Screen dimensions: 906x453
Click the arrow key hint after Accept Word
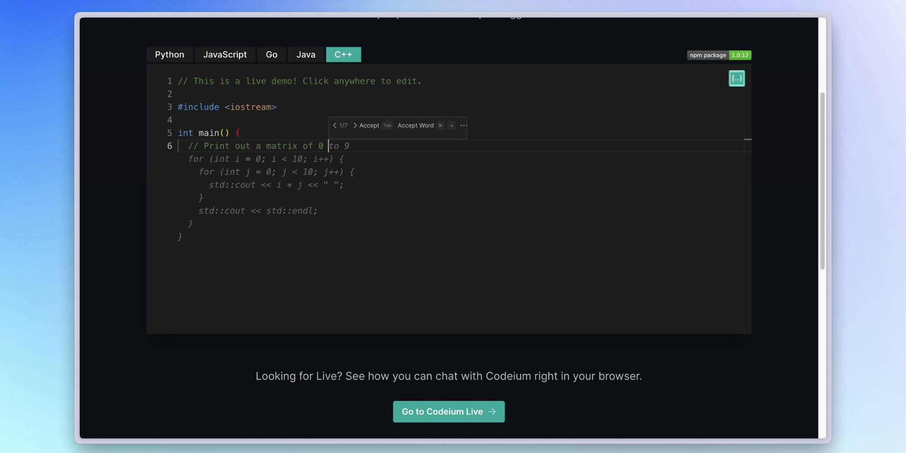click(451, 125)
